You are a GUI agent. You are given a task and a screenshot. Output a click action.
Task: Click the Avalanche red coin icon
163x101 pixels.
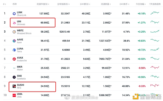[x=14, y=59]
